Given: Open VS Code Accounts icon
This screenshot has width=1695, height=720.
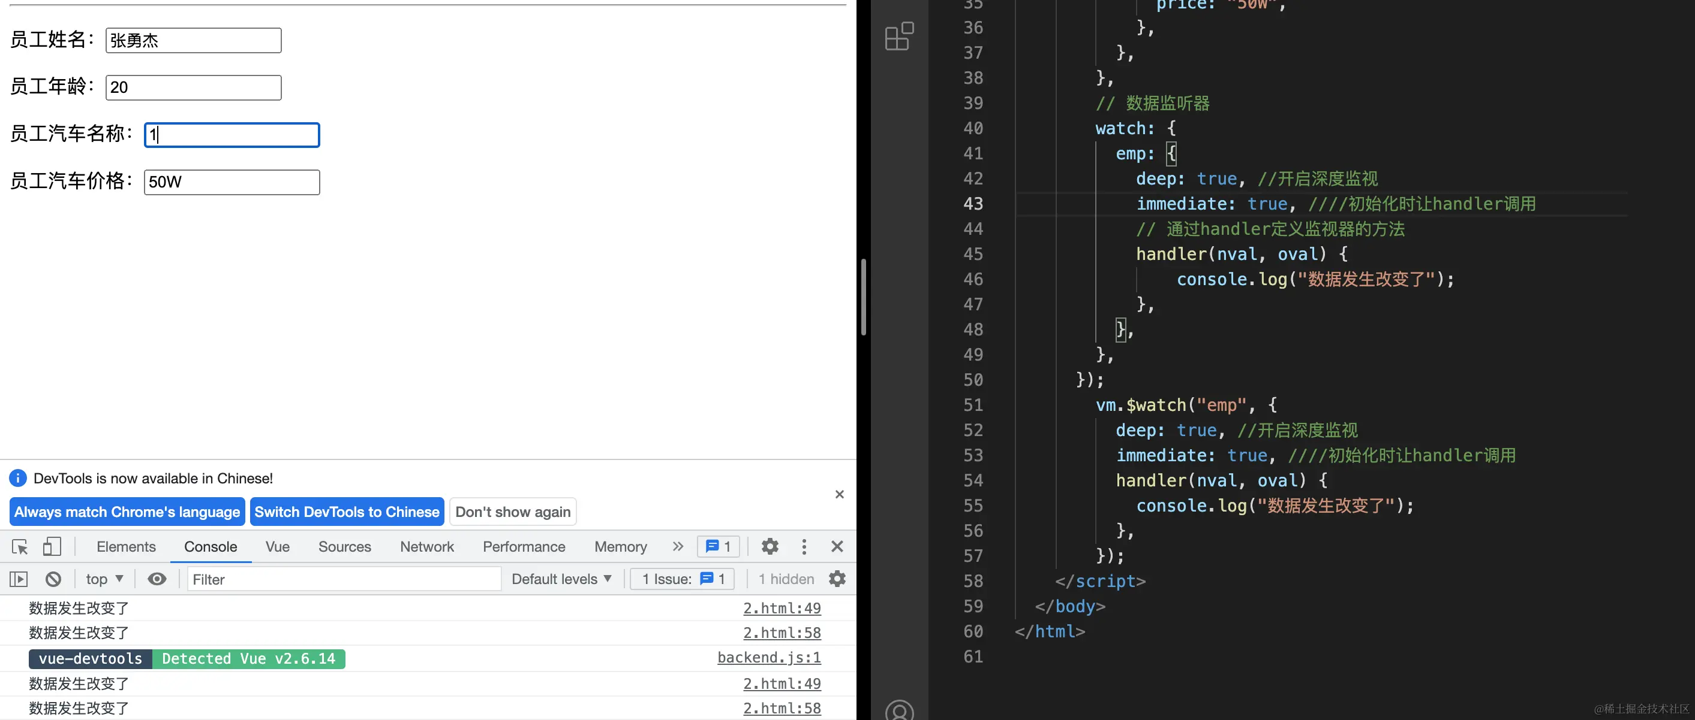Looking at the screenshot, I should [899, 711].
